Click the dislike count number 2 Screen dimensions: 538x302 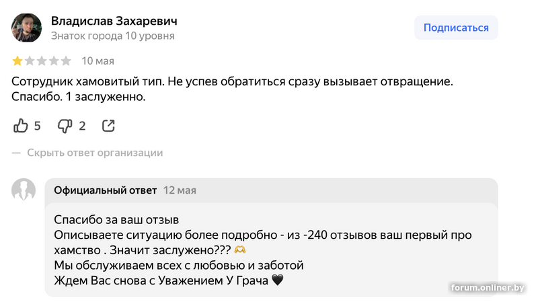point(82,126)
